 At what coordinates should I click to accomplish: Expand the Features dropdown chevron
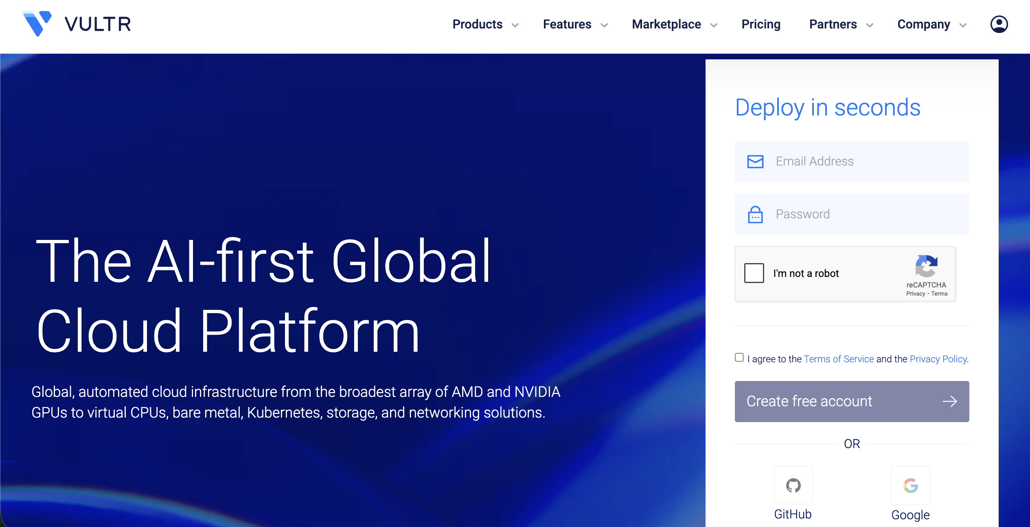[x=605, y=25]
